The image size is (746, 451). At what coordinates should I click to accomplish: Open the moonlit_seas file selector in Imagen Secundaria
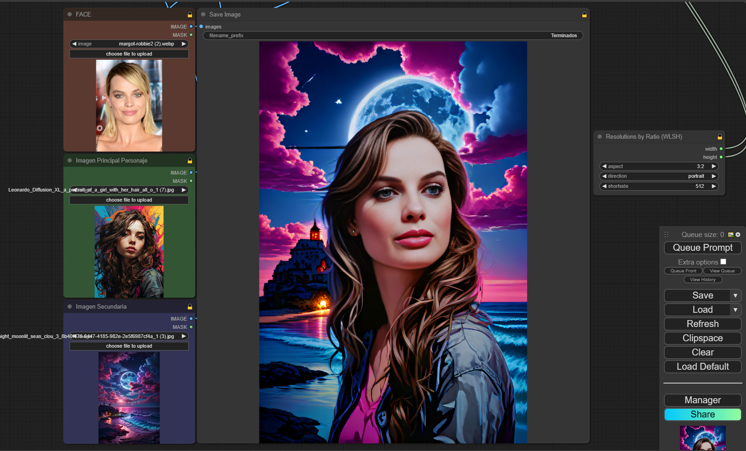coord(129,336)
